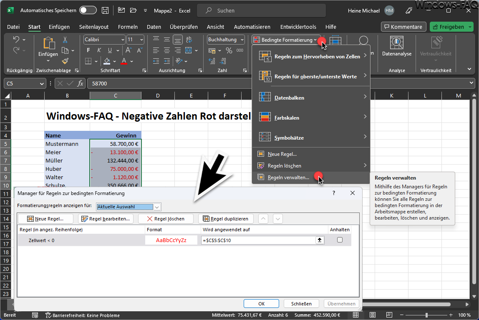The image size is (479, 320).
Task: Open the Einfügen ribbon tab
Action: 59,27
